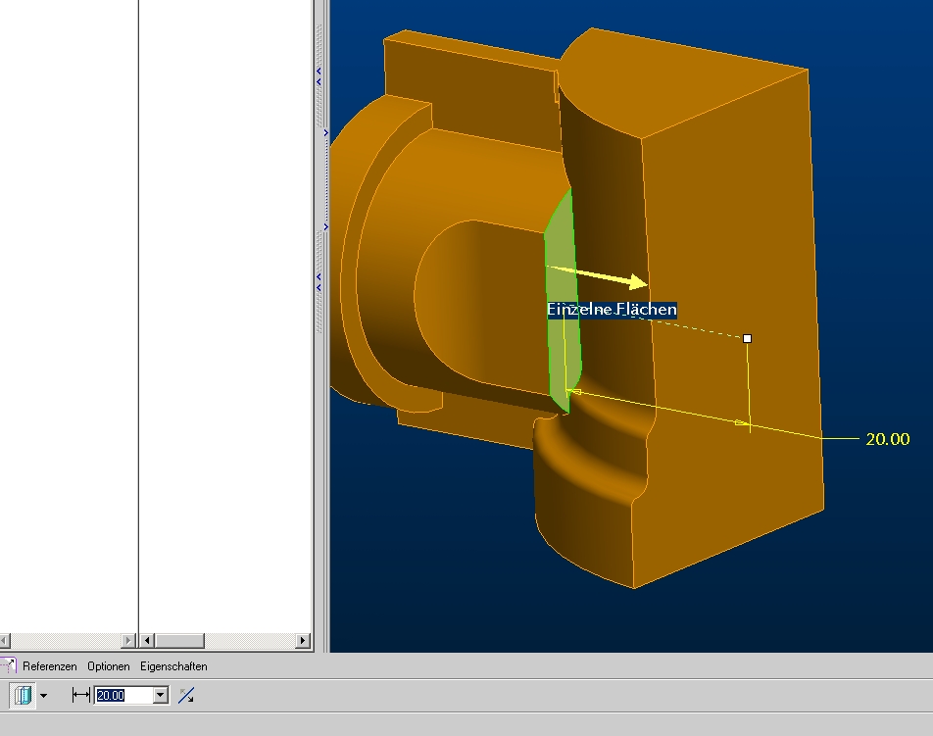The image size is (933, 736).
Task: Flip the offset direction with the arrows icon
Action: coord(186,695)
